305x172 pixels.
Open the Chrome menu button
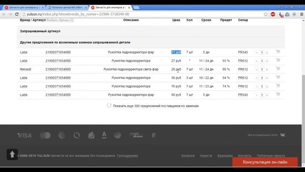click(302, 14)
